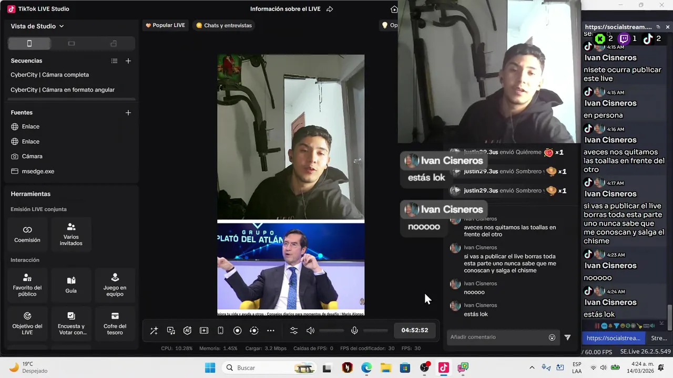This screenshot has height=378, width=673.
Task: Open the Cofre del tesoro tool
Action: [115, 323]
